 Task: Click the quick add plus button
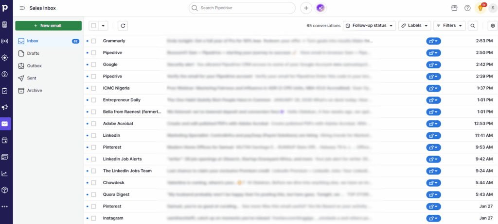pos(306,8)
